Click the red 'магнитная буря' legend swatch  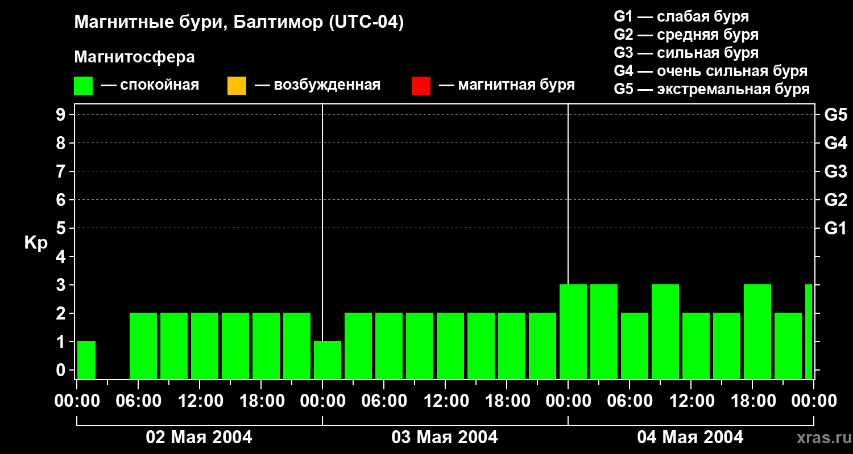(x=421, y=86)
